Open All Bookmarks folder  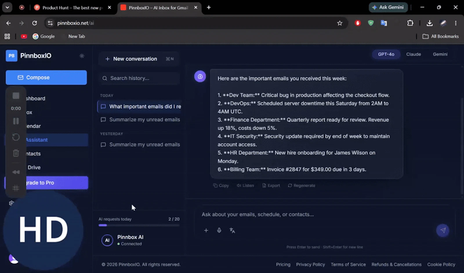[441, 36]
